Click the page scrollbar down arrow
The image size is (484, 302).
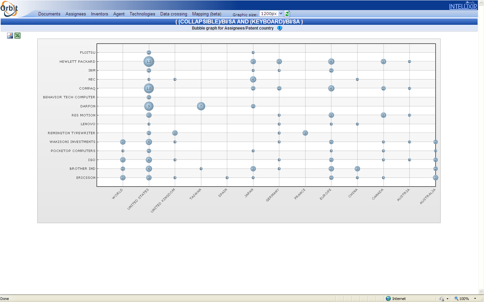[481, 292]
